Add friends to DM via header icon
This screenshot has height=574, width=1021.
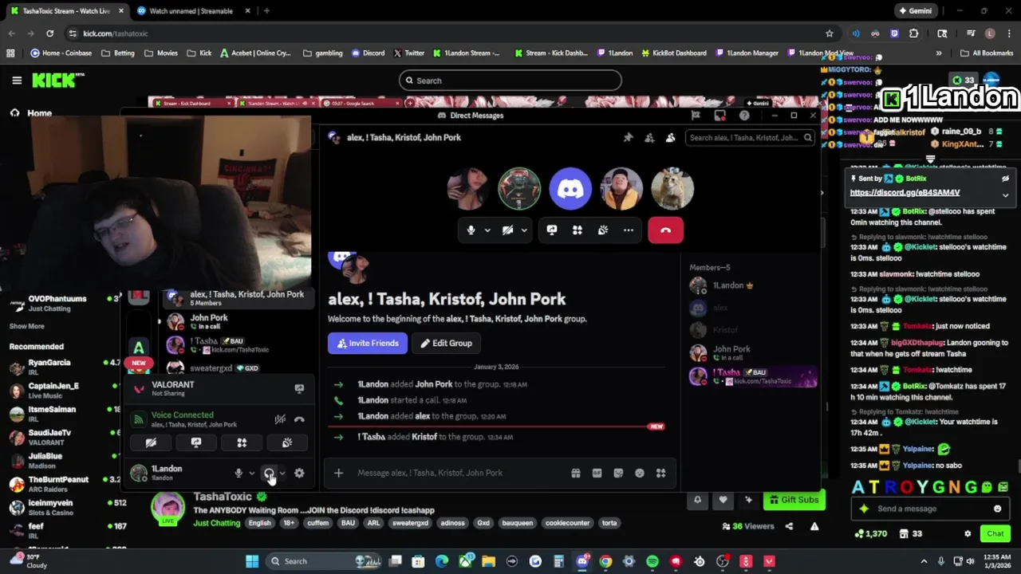pos(649,137)
